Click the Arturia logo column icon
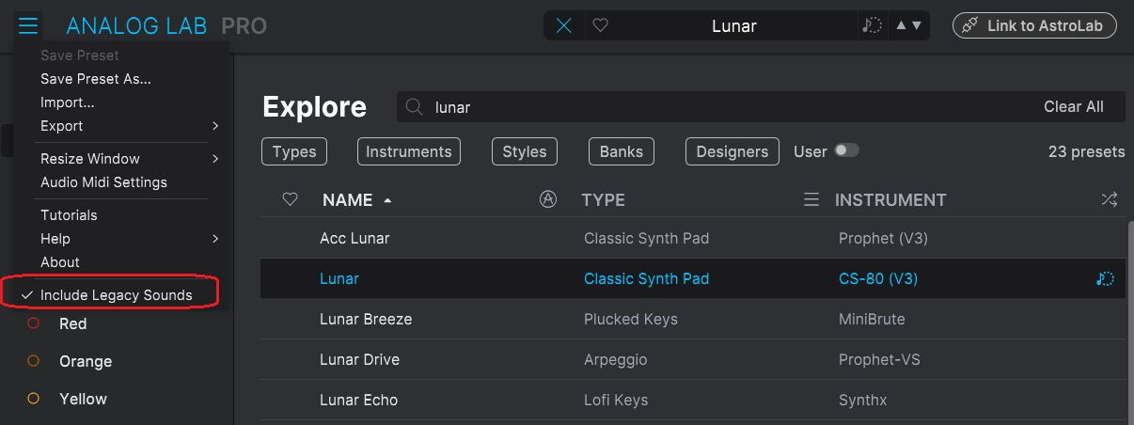The image size is (1134, 425). 548,199
